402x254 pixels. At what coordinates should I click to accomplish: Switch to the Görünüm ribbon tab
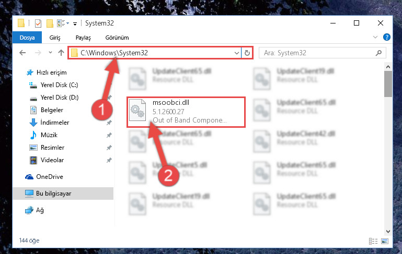(x=117, y=38)
